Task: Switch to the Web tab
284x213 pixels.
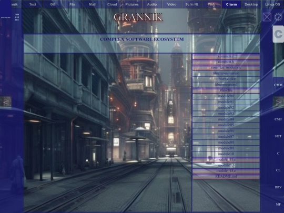Action: [211, 4]
